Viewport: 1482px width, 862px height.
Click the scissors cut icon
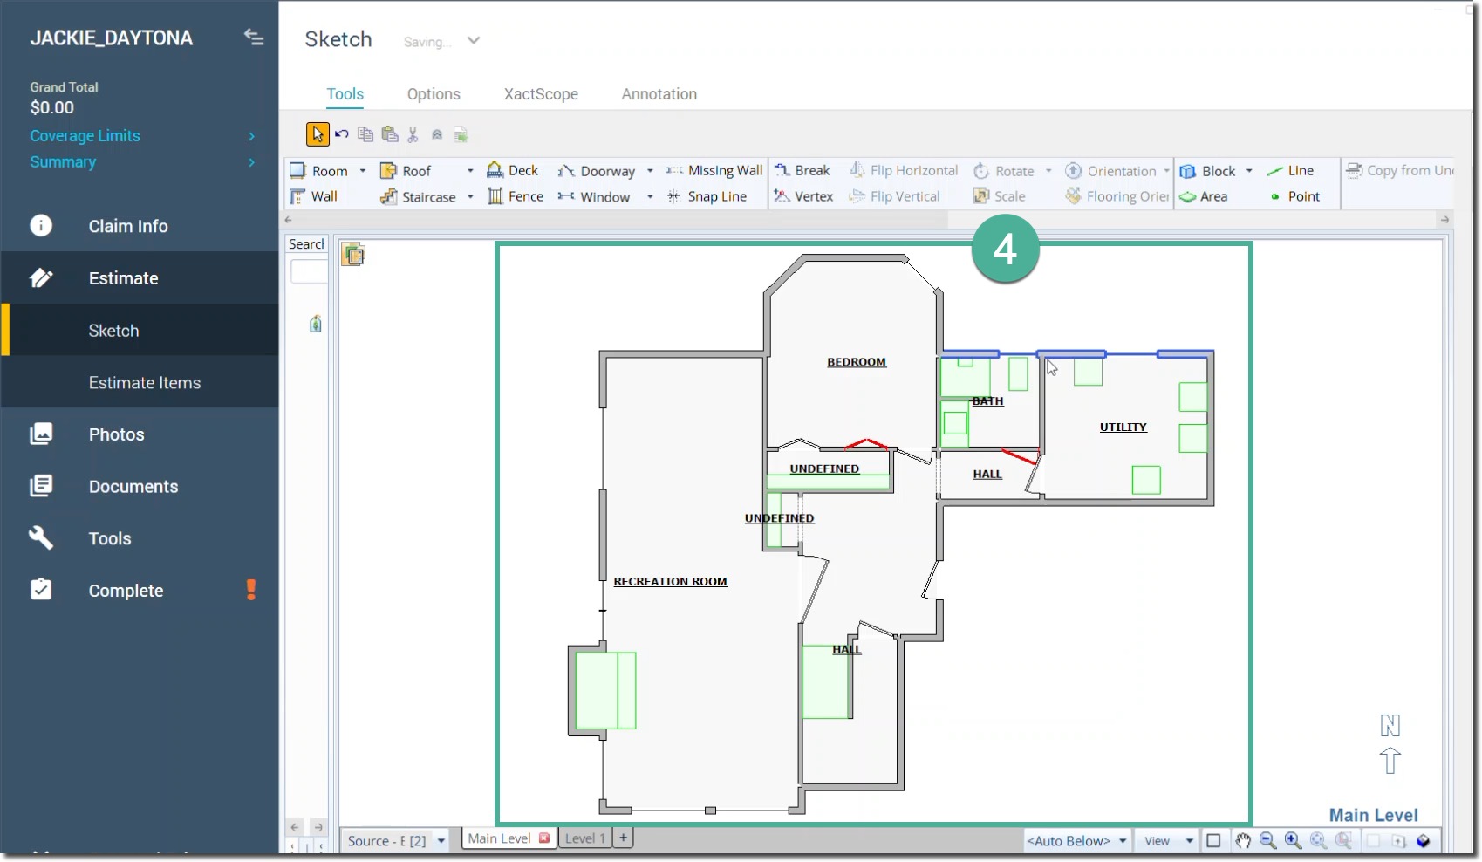[413, 134]
